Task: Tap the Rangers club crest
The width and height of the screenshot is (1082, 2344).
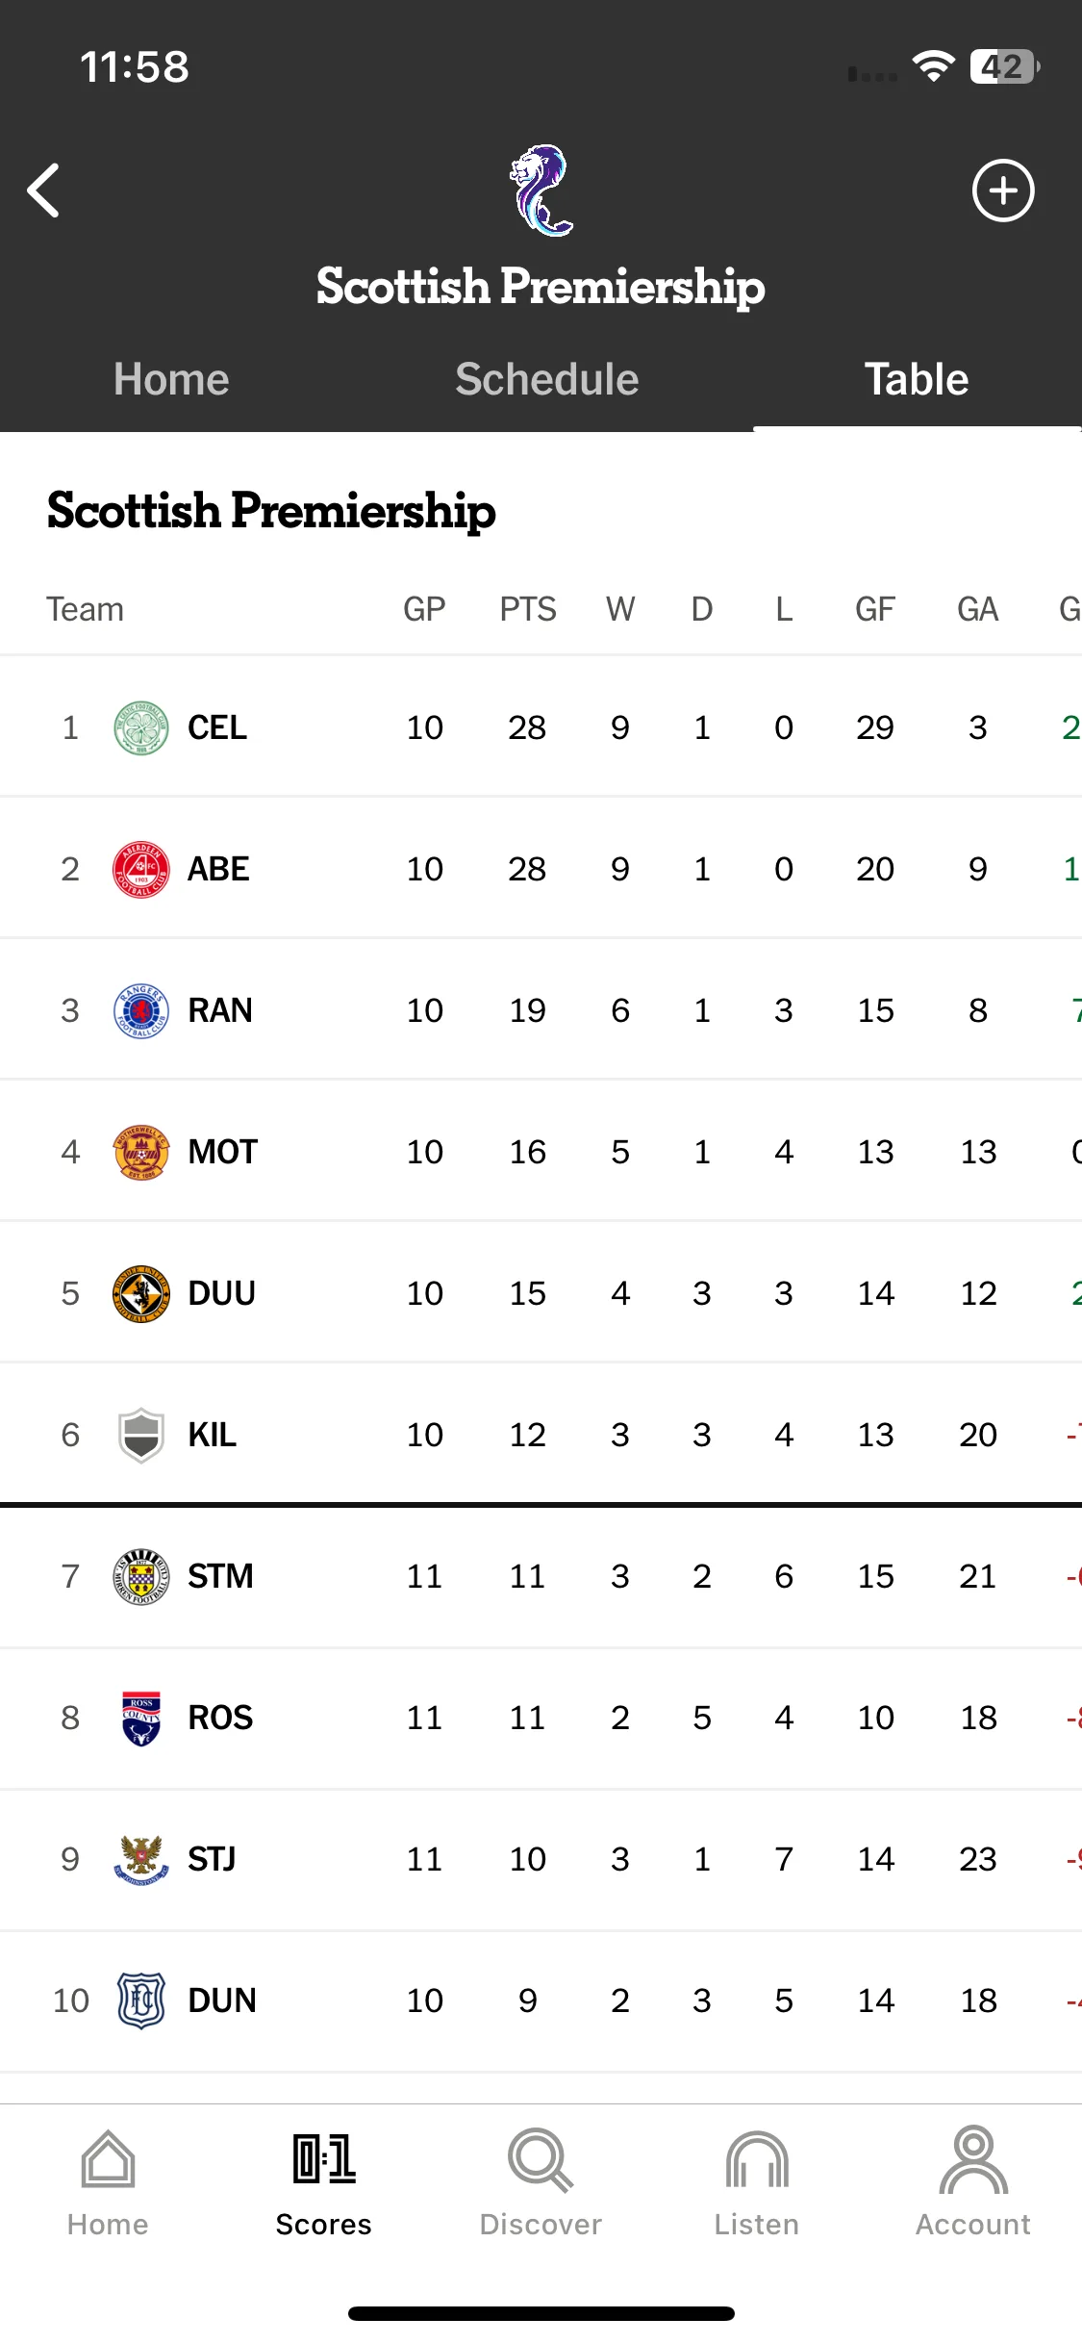Action: tap(141, 1010)
